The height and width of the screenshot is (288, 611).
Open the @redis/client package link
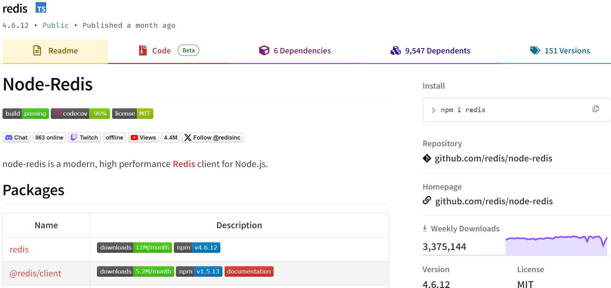pos(35,273)
